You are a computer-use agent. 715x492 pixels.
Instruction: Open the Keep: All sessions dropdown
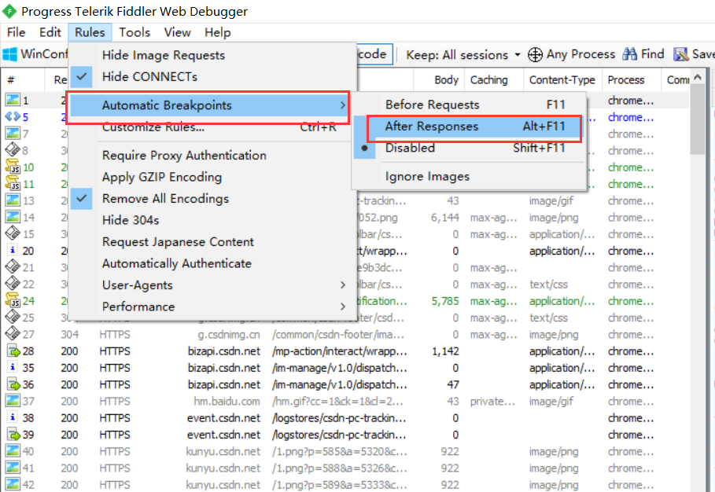[x=463, y=55]
